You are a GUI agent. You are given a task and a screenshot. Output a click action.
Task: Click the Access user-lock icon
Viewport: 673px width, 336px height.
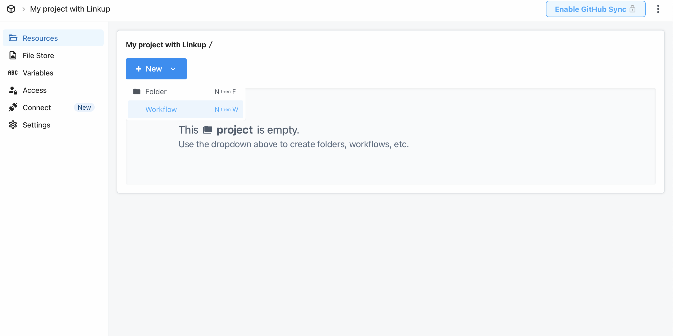point(13,90)
